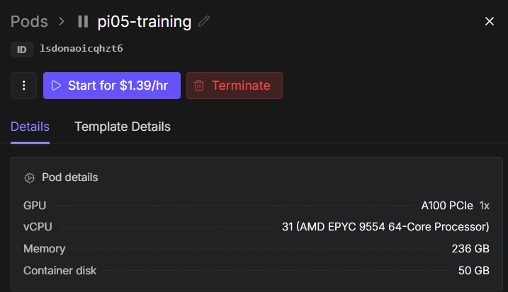
Task: Click the pod ID lsdonaoicqhzt6
Action: click(x=81, y=49)
